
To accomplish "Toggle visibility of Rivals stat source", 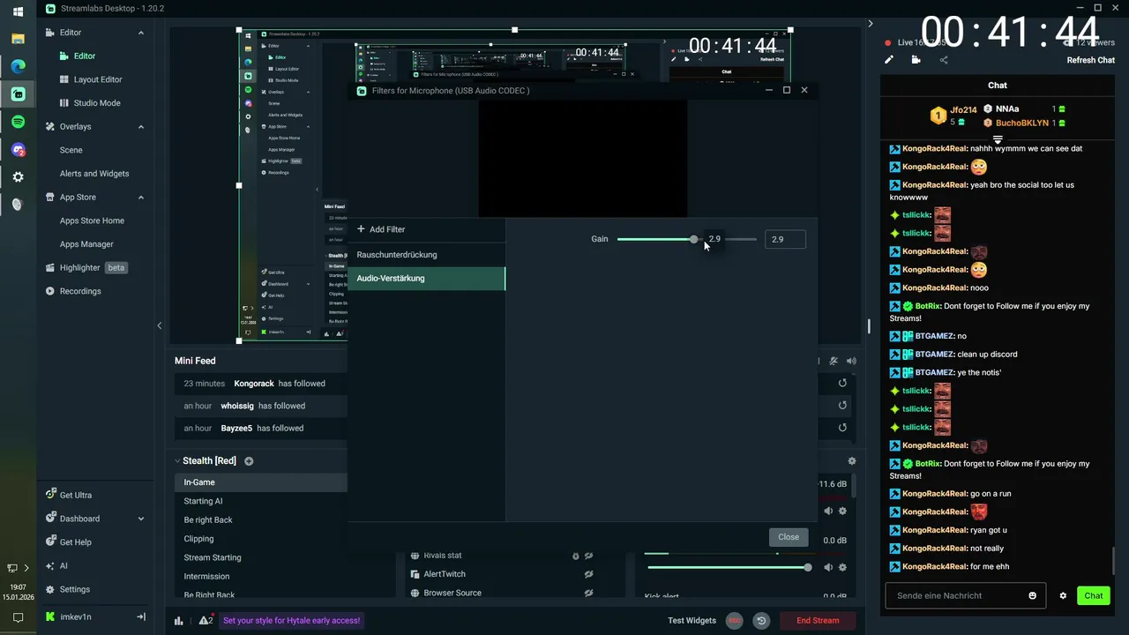I will [588, 556].
